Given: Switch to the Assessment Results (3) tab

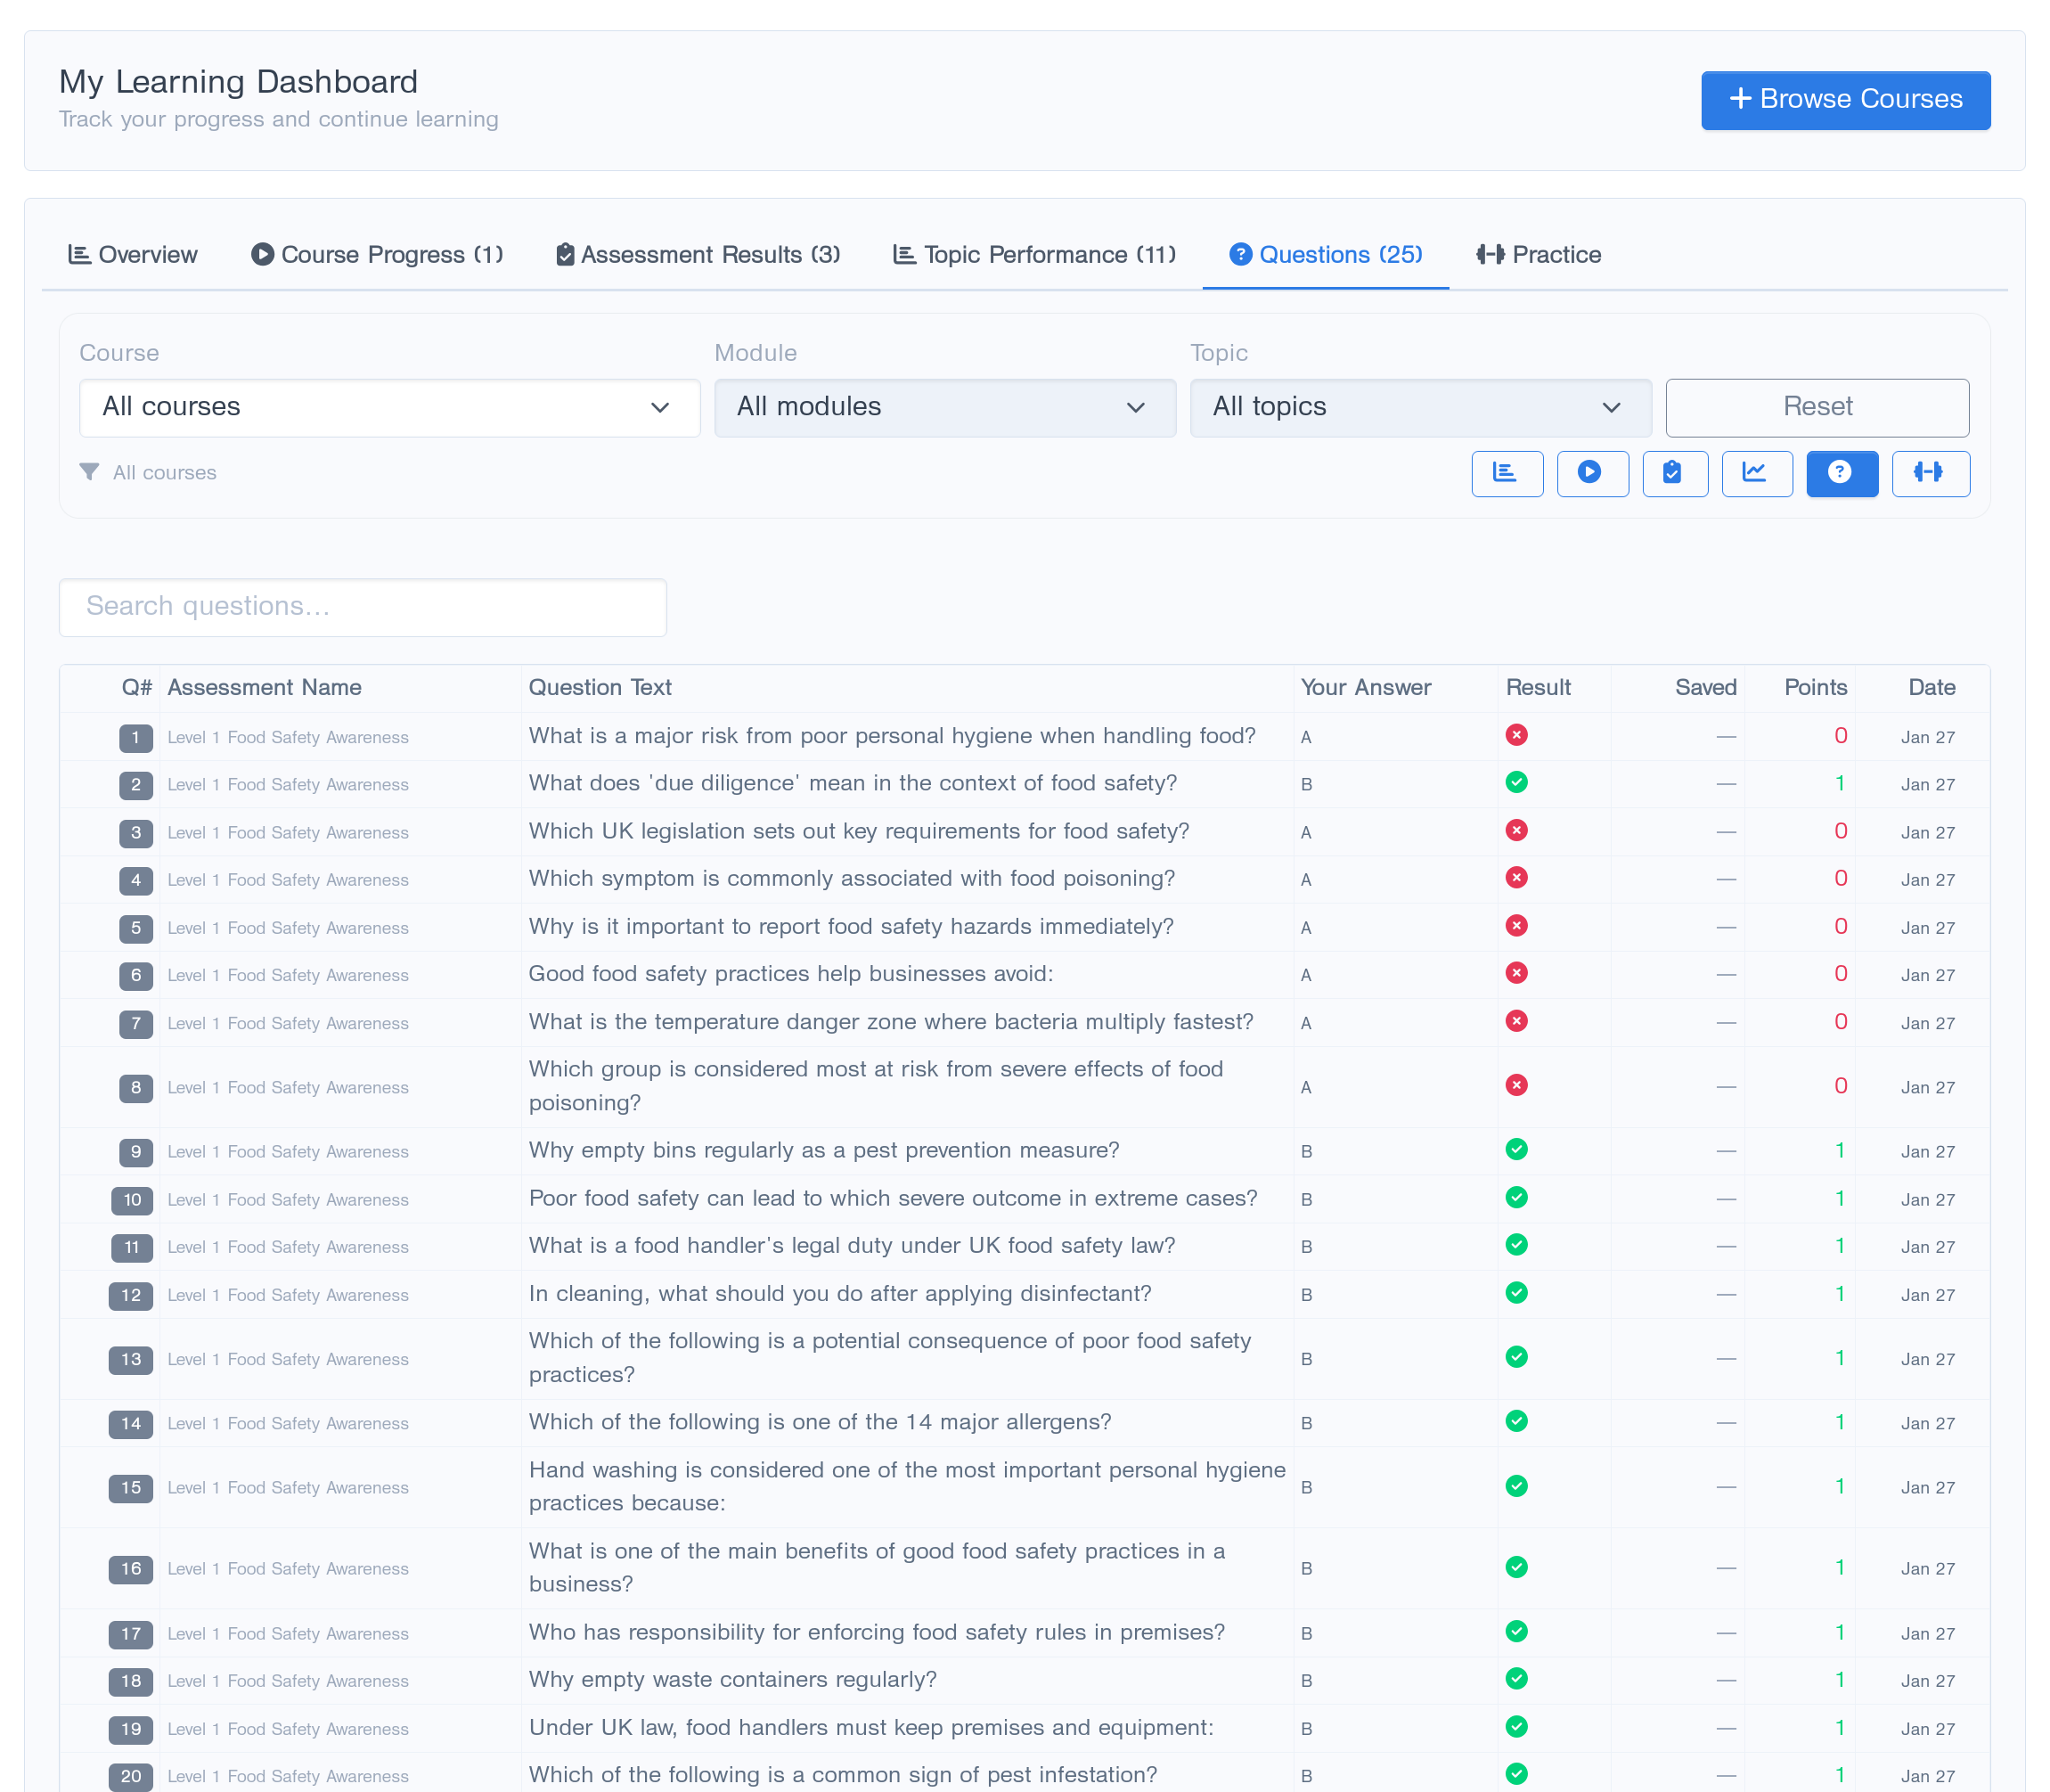Looking at the screenshot, I should 697,255.
